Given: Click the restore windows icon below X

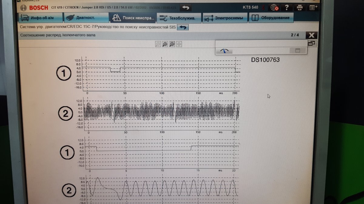Looking at the screenshot, I should pyautogui.click(x=312, y=43).
